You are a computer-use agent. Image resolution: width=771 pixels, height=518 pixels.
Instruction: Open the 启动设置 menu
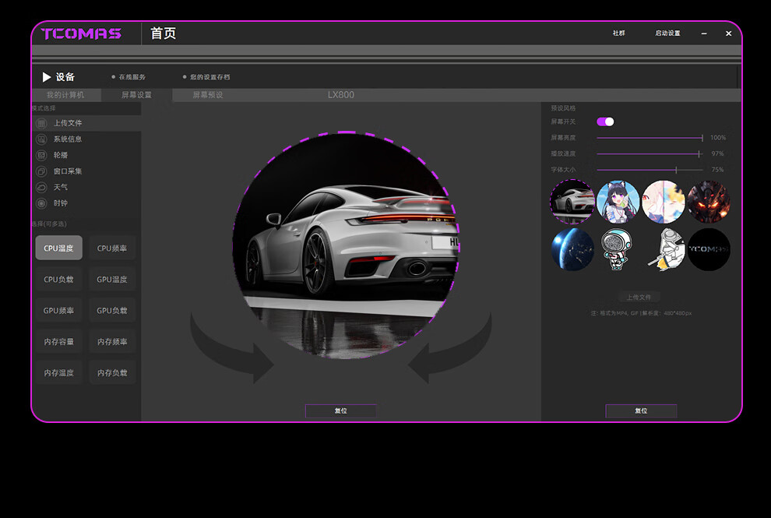(667, 33)
